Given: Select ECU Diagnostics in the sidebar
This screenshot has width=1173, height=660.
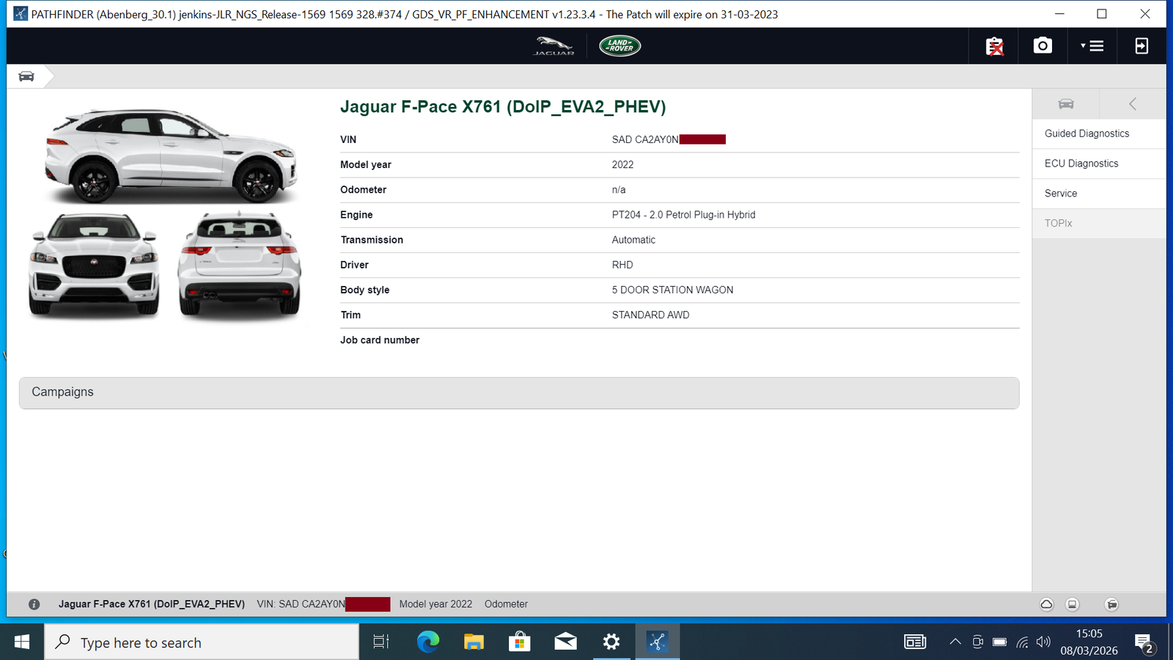Looking at the screenshot, I should pyautogui.click(x=1080, y=164).
